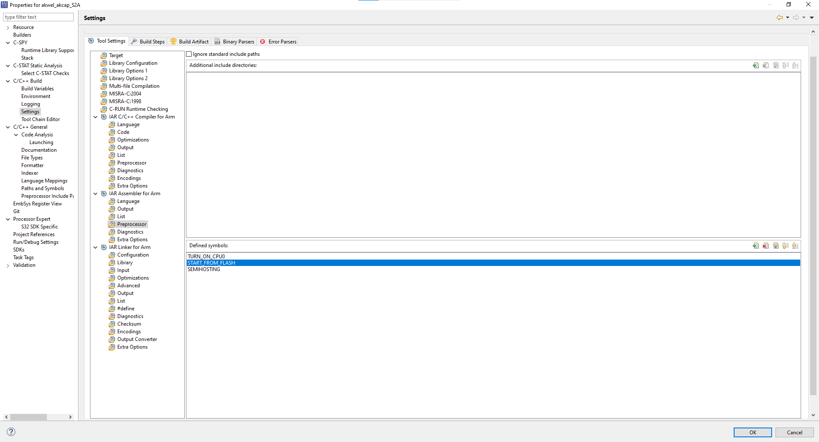The width and height of the screenshot is (819, 442).
Task: Move an include directory down
Action: coord(795,65)
